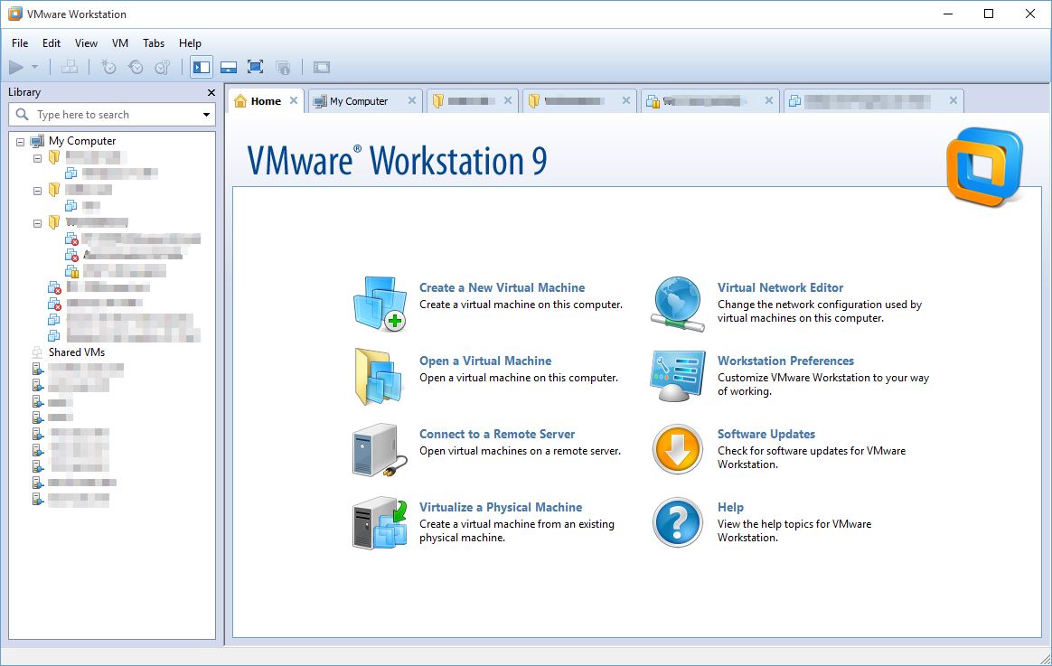Switch to the Home tab
The image size is (1052, 666).
(266, 101)
